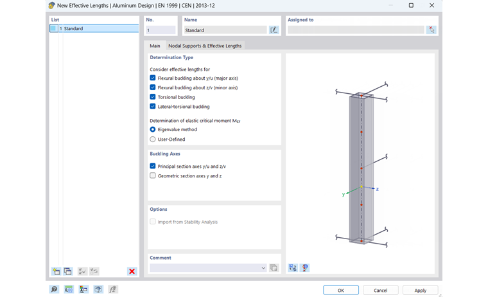This screenshot has height=297, width=488.
Task: Click Import from Stability Analysis checkbox
Action: pyautogui.click(x=153, y=222)
